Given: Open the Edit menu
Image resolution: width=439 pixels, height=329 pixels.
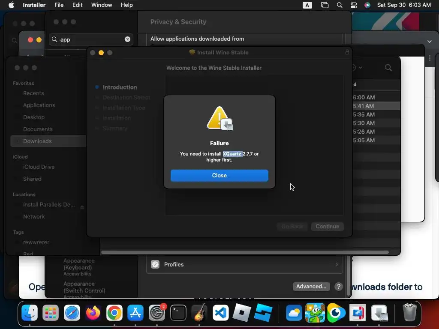Looking at the screenshot, I should 77,5.
